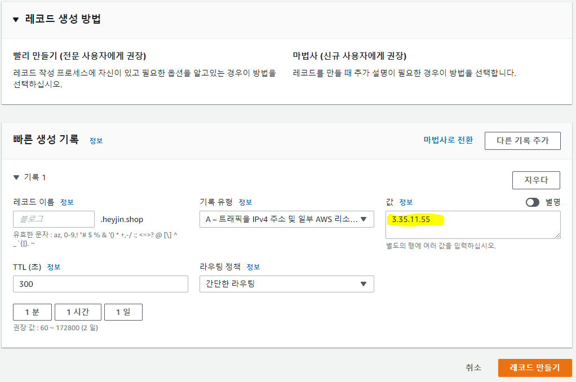Click the 값 value text area
This screenshot has height=382, width=576.
pos(473,225)
